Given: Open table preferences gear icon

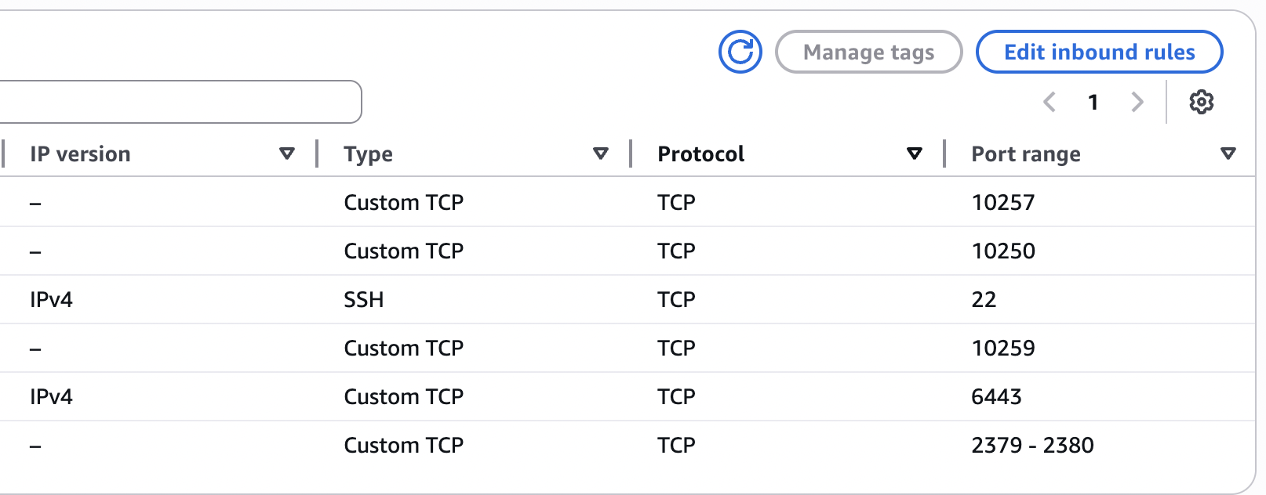Looking at the screenshot, I should pyautogui.click(x=1201, y=102).
